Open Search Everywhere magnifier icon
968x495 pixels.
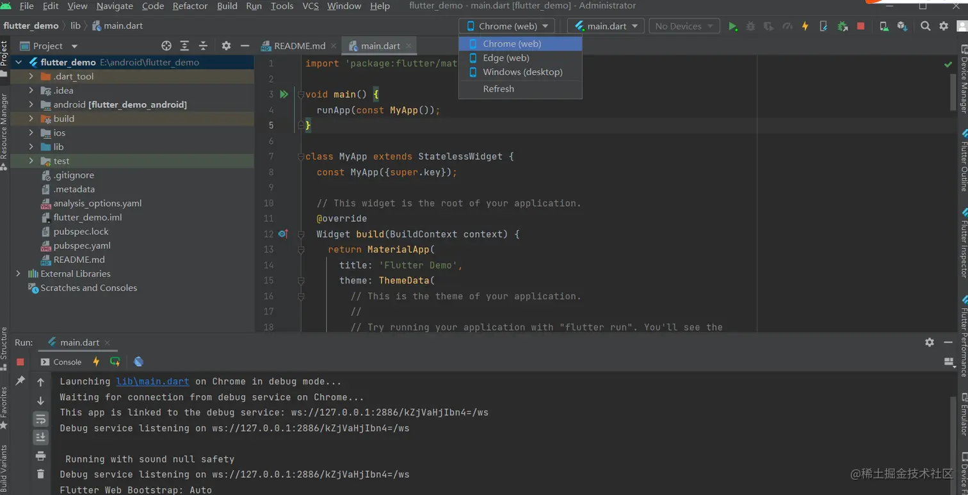(x=925, y=26)
